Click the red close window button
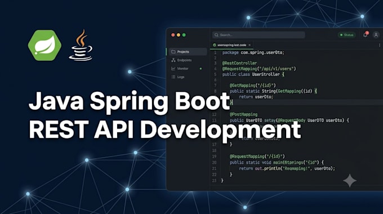The height and width of the screenshot is (214, 383). [173, 35]
